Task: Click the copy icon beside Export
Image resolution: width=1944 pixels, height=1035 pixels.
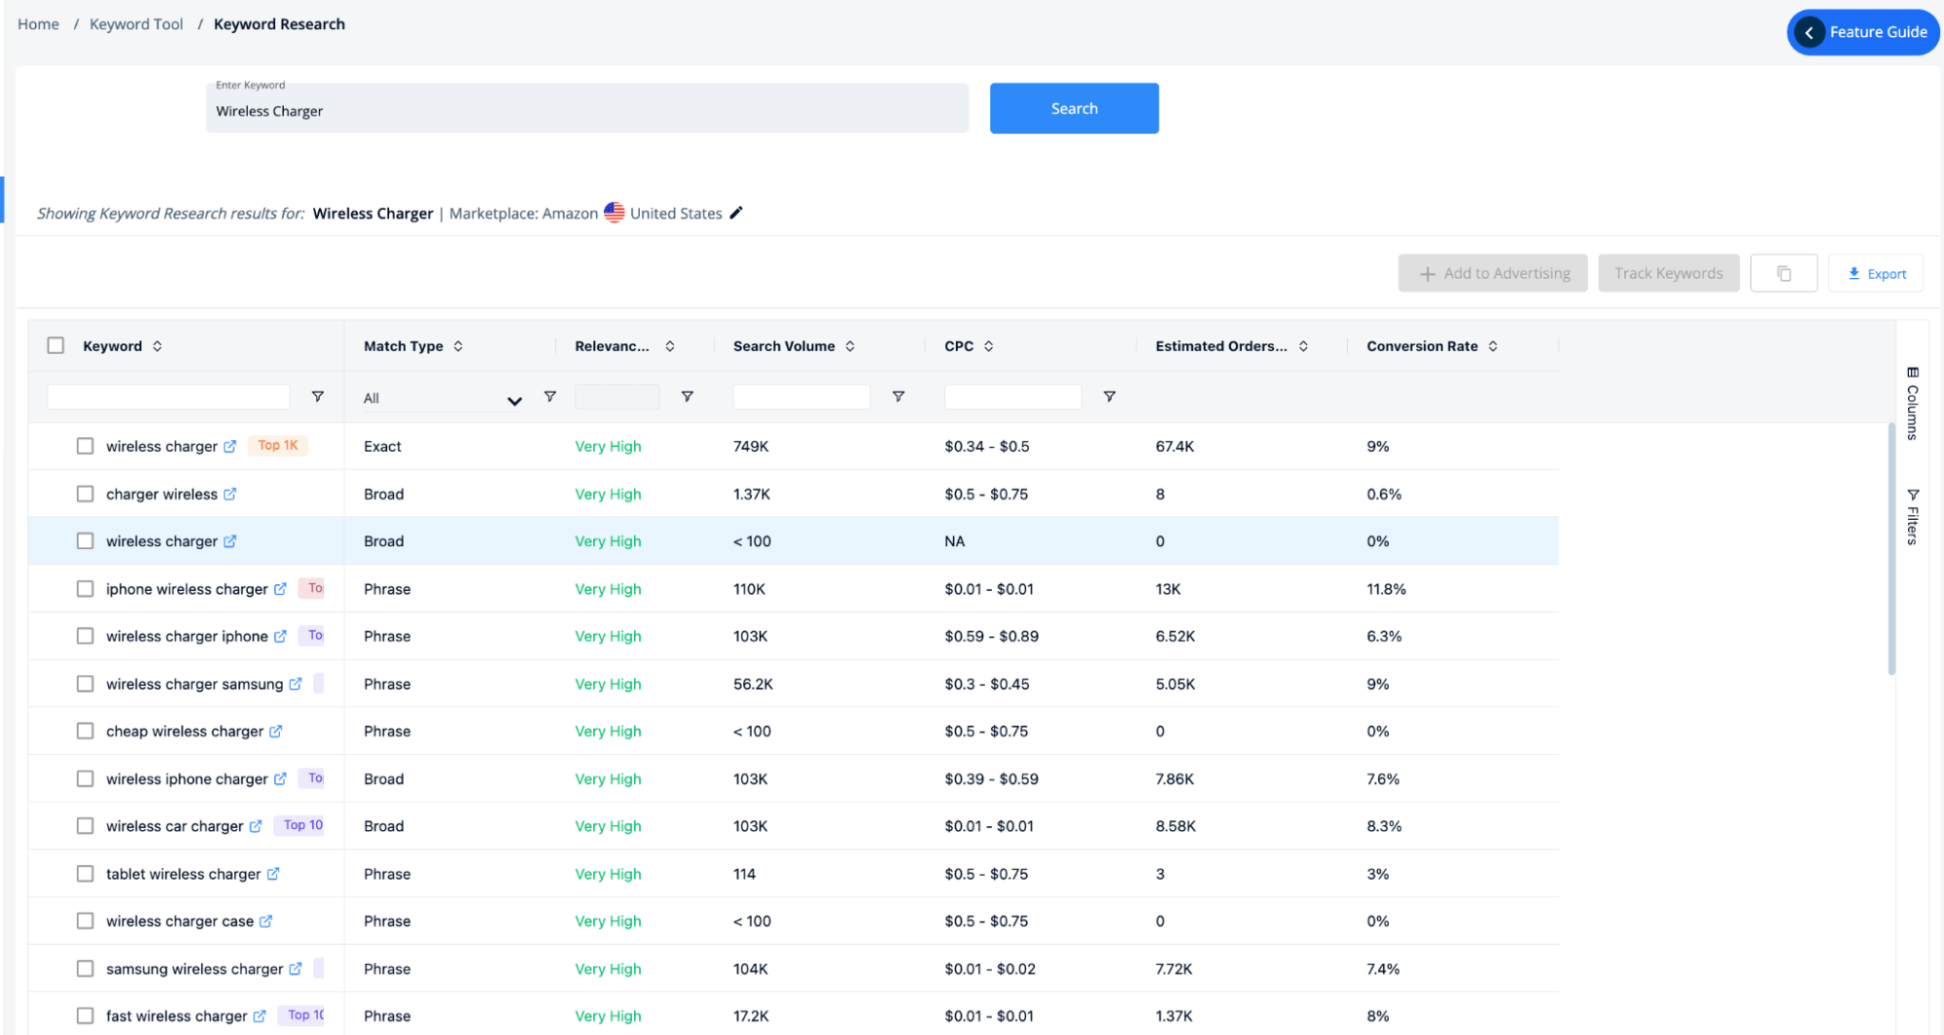Action: (1784, 273)
